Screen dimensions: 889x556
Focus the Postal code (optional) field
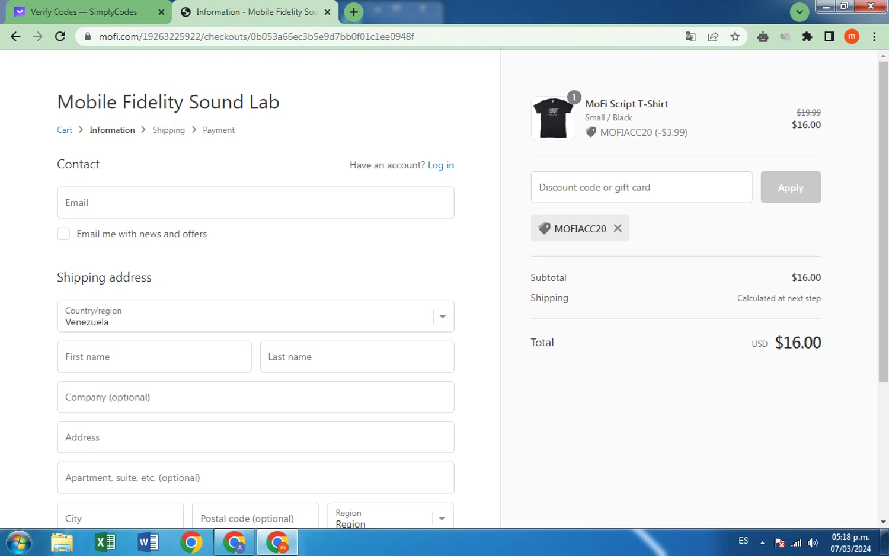tap(255, 516)
